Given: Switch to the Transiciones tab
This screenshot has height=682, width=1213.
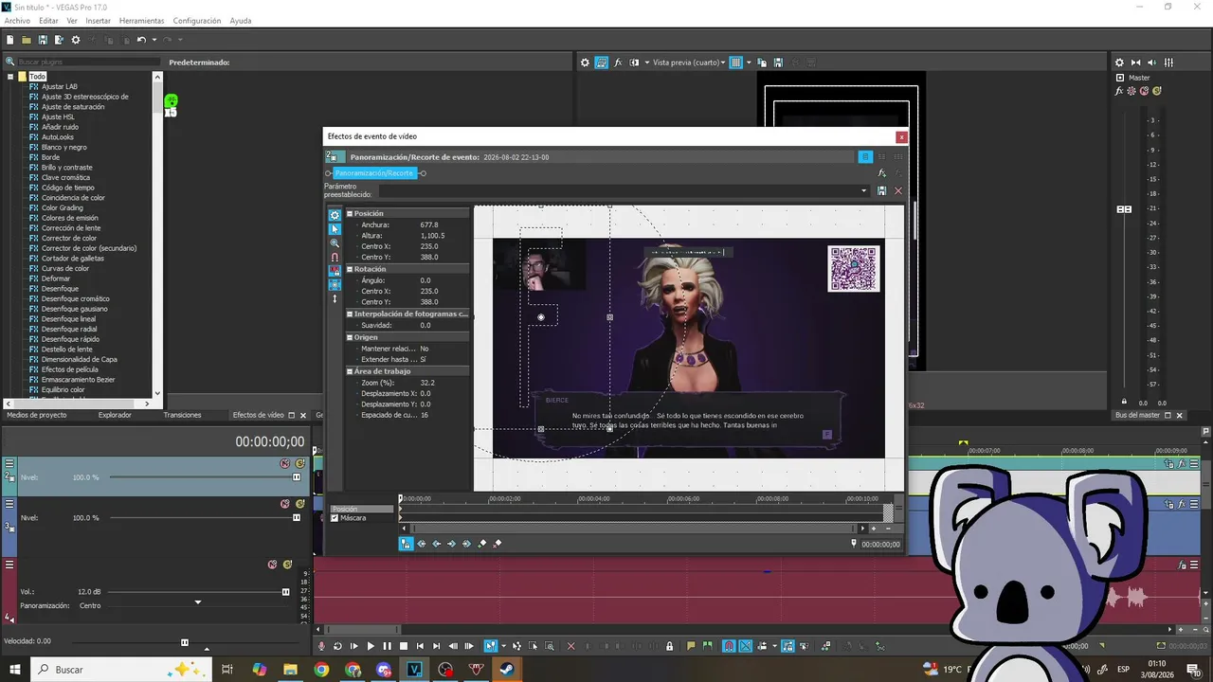Looking at the screenshot, I should tap(182, 415).
